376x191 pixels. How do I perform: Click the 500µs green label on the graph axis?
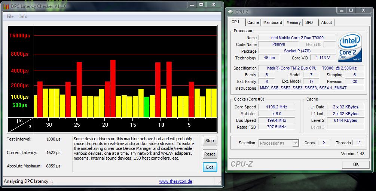pos(20,105)
